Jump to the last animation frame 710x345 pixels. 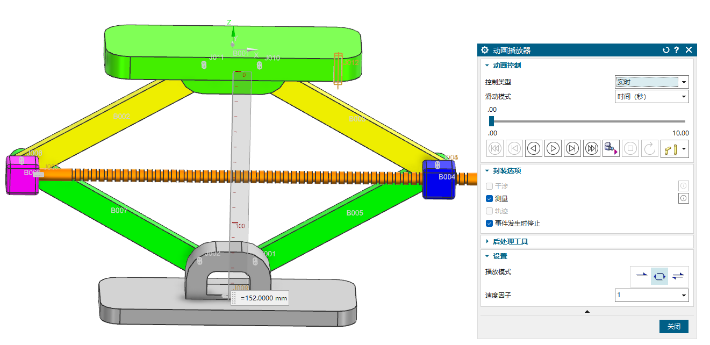[592, 148]
